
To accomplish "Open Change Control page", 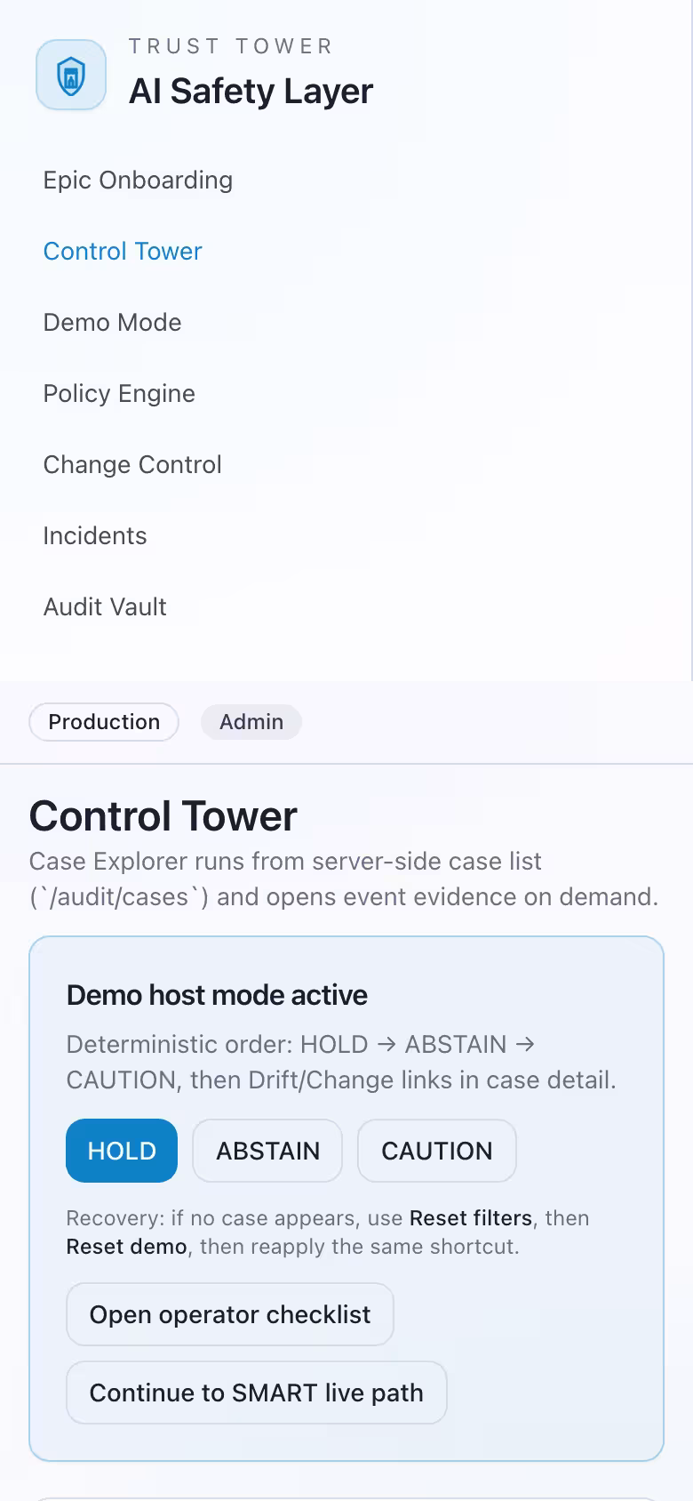I will click(x=131, y=464).
